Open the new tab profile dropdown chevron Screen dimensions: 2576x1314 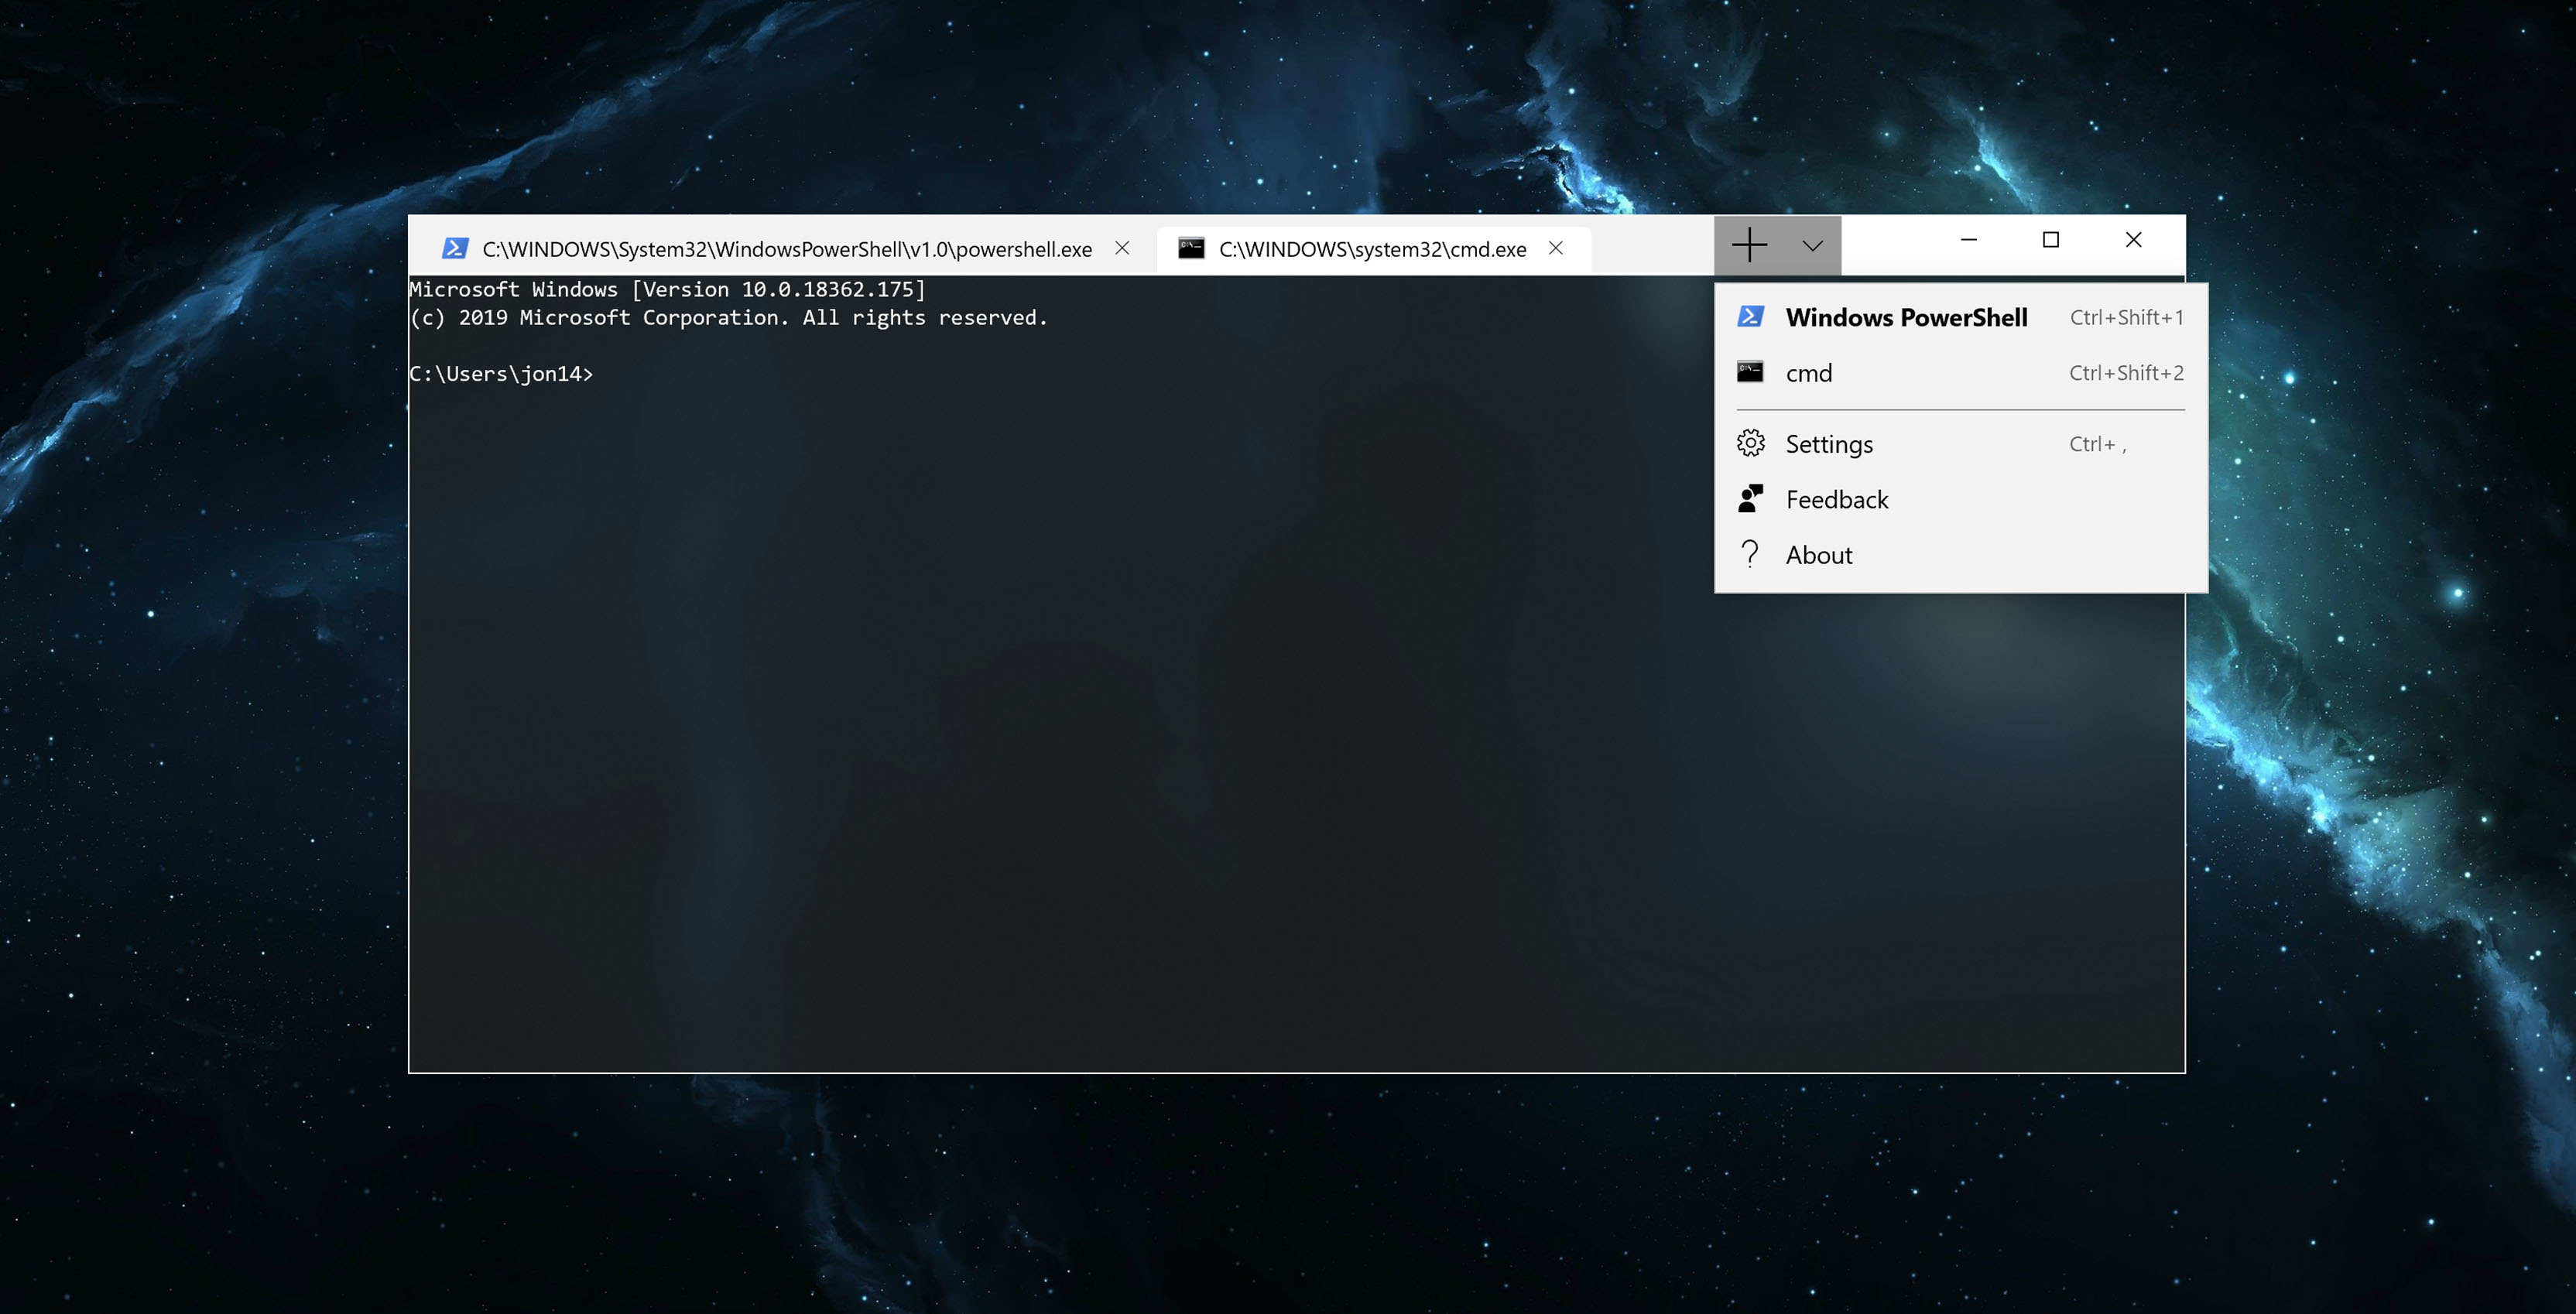coord(1812,245)
